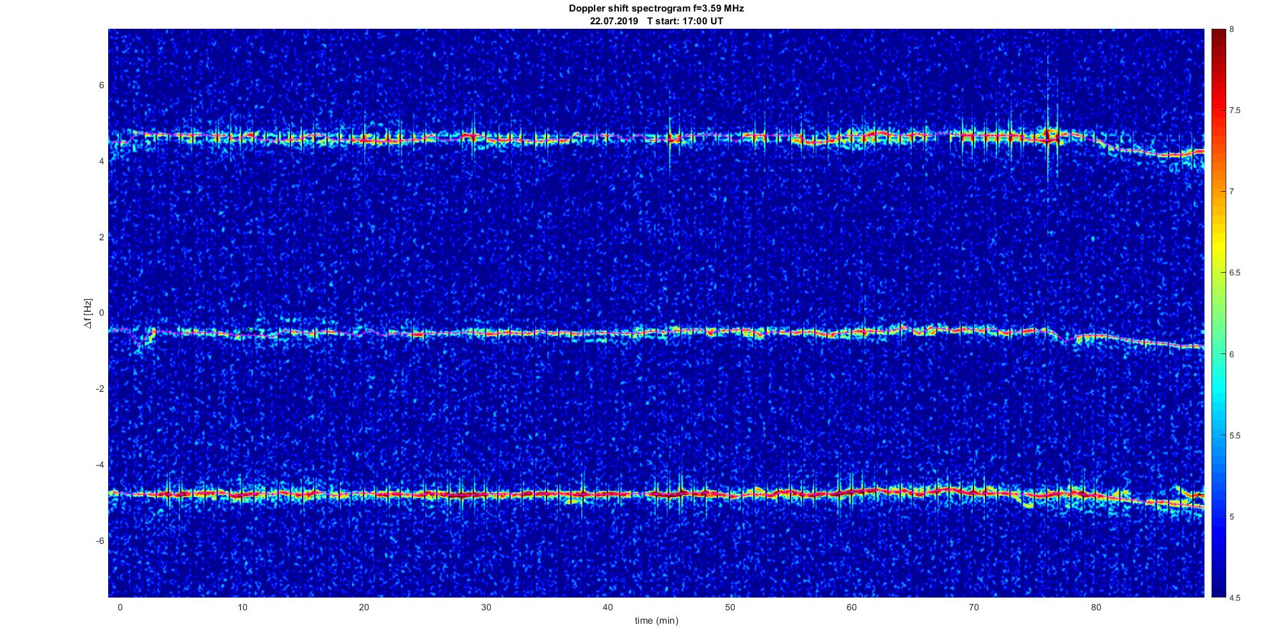This screenshot has width=1280, height=641.
Task: Click the colorbar tick label '5.5'
Action: (1235, 435)
